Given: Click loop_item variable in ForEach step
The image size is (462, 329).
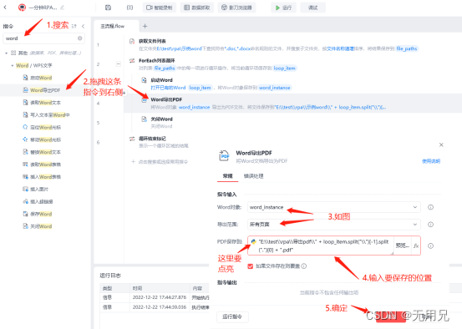Looking at the screenshot, I should coord(284,68).
